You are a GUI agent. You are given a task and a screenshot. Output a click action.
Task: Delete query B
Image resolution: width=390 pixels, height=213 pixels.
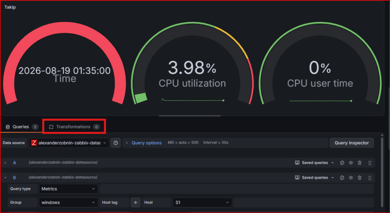[360, 178]
